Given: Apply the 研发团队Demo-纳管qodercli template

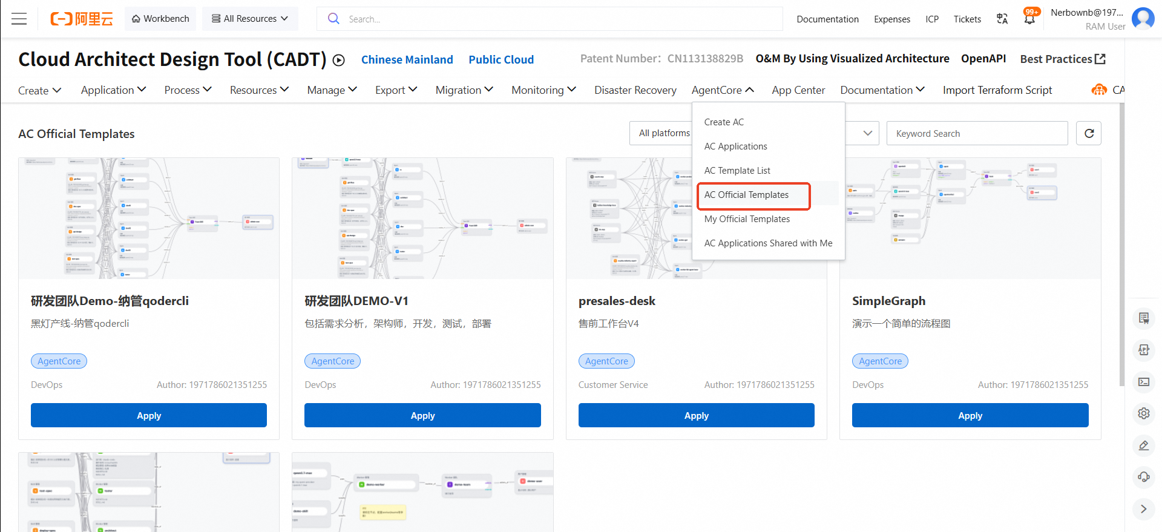Looking at the screenshot, I should click(x=149, y=415).
